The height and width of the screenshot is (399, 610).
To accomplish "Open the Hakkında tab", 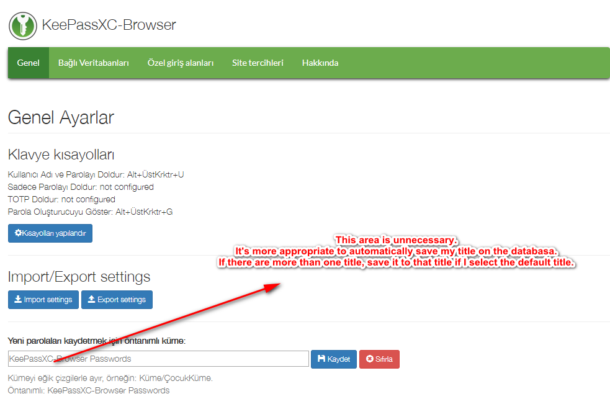I will tap(320, 63).
